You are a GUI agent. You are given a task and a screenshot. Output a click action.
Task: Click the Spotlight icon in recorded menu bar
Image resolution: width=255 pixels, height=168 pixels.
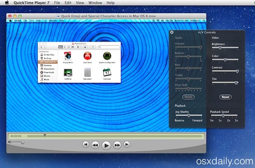pyautogui.click(x=204, y=21)
